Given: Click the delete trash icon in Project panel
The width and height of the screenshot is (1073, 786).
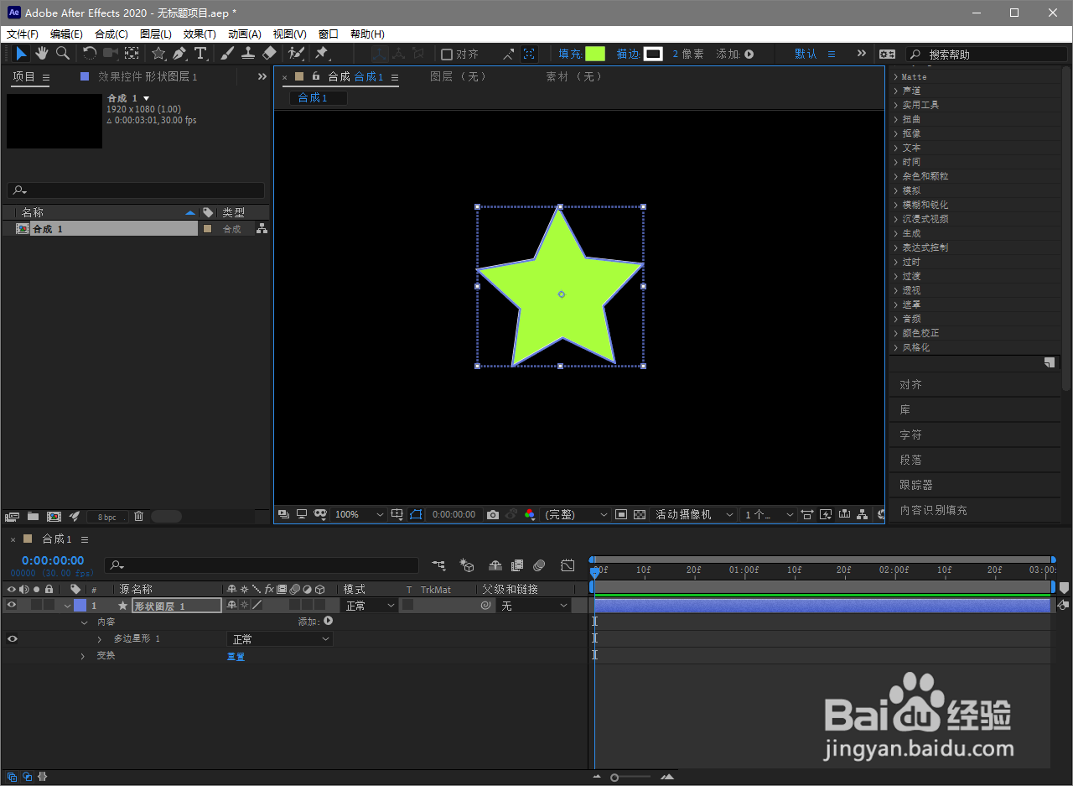Looking at the screenshot, I should [x=139, y=517].
